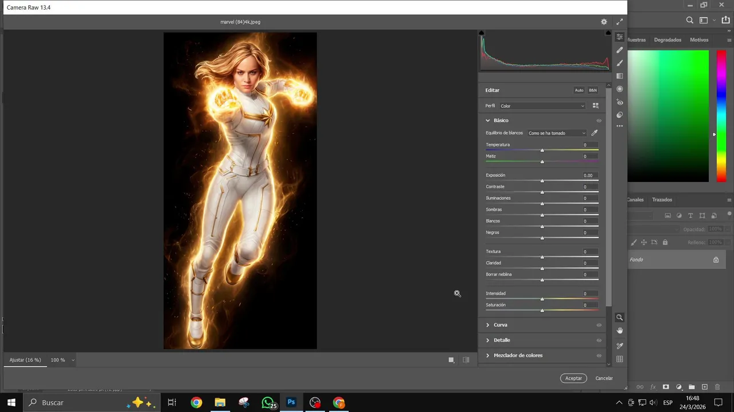Click the Cancelar button

pyautogui.click(x=604, y=378)
